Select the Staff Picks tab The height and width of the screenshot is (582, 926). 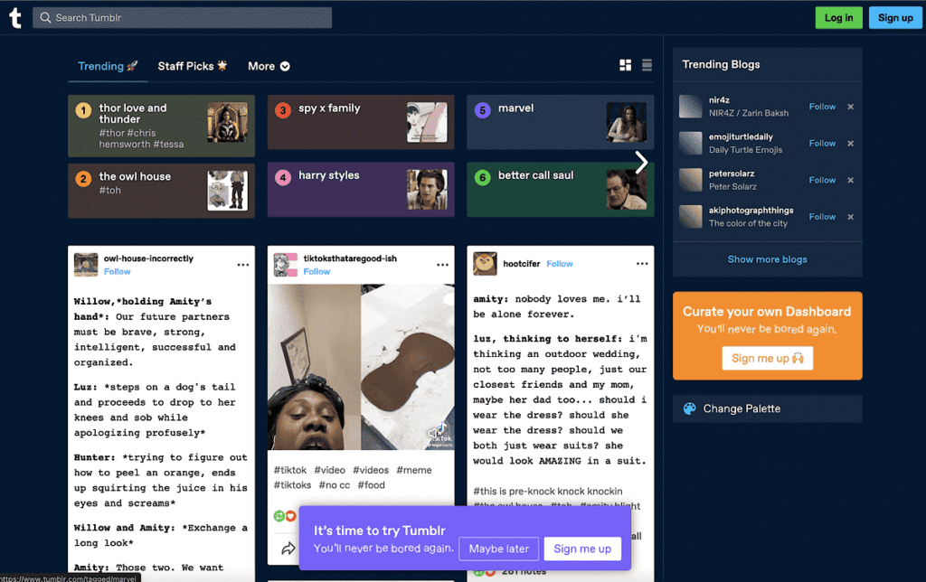193,66
